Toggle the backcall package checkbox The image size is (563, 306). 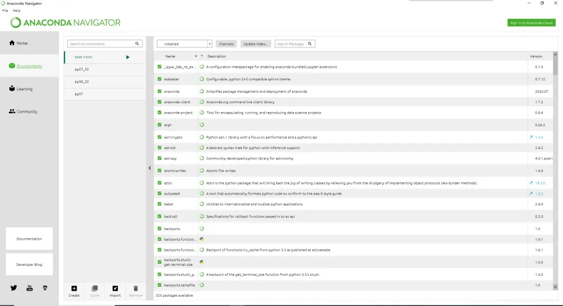160,216
